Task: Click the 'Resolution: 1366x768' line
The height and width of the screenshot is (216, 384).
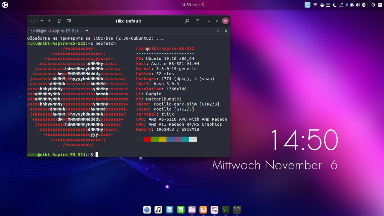Action: (x=161, y=89)
